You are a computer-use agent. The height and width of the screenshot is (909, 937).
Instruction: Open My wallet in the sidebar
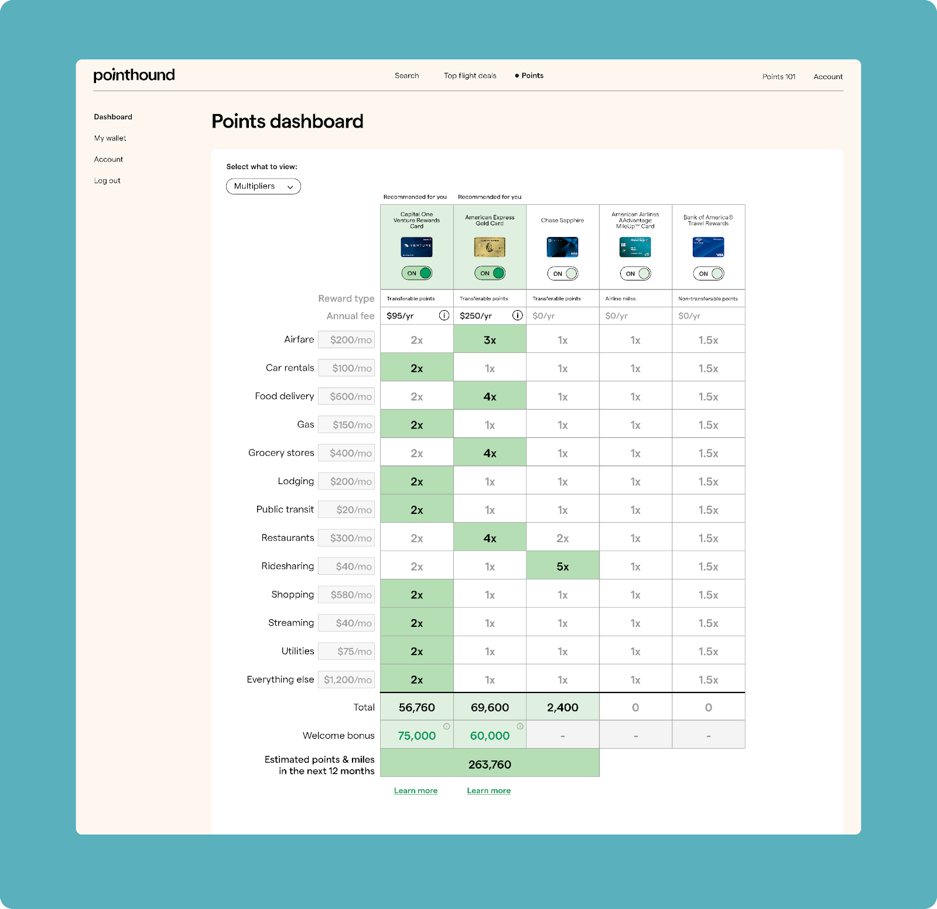110,138
